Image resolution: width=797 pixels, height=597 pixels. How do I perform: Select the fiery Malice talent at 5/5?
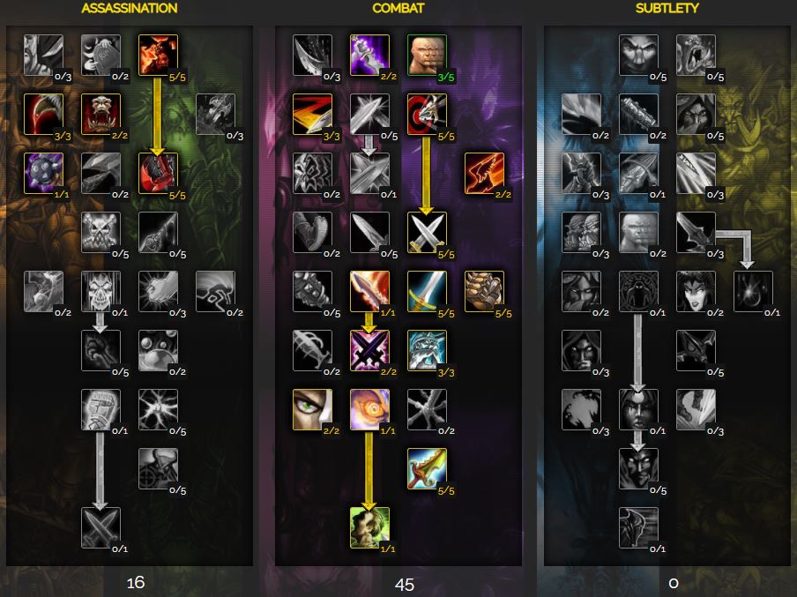coord(158,55)
